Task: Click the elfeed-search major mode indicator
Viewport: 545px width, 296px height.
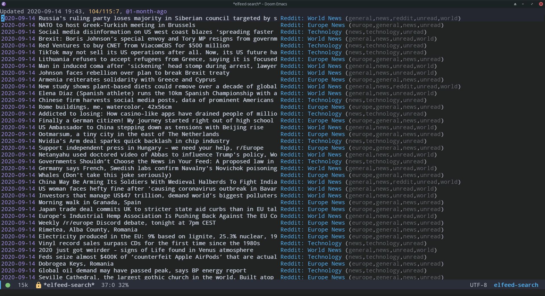Action: [516, 285]
